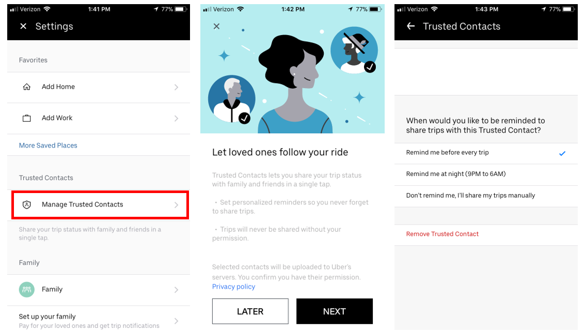Close the Settings screen with X icon
This screenshot has width=585, height=335.
click(23, 26)
